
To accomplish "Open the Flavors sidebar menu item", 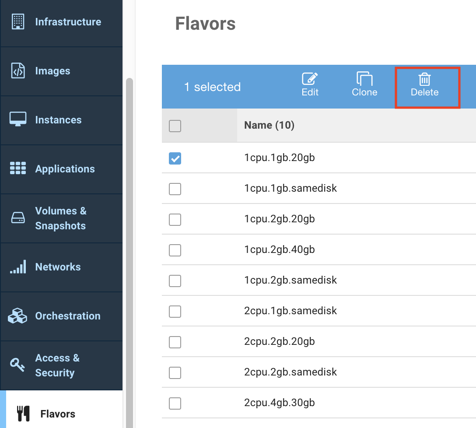I will coord(58,414).
